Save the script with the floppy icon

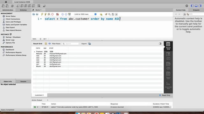pos(37,14)
